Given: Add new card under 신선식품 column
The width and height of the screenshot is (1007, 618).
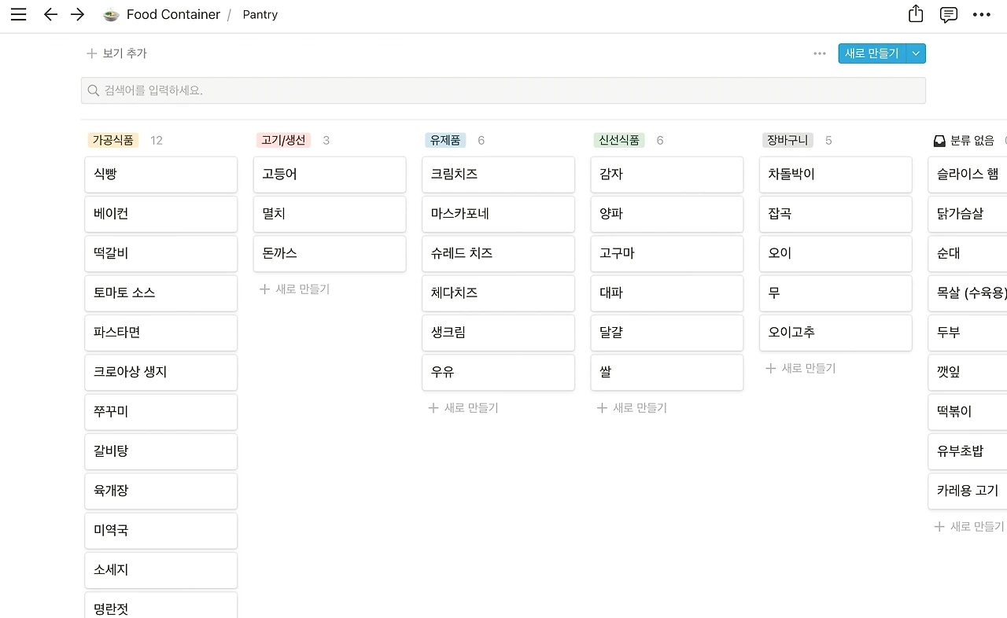Looking at the screenshot, I should (x=632, y=408).
